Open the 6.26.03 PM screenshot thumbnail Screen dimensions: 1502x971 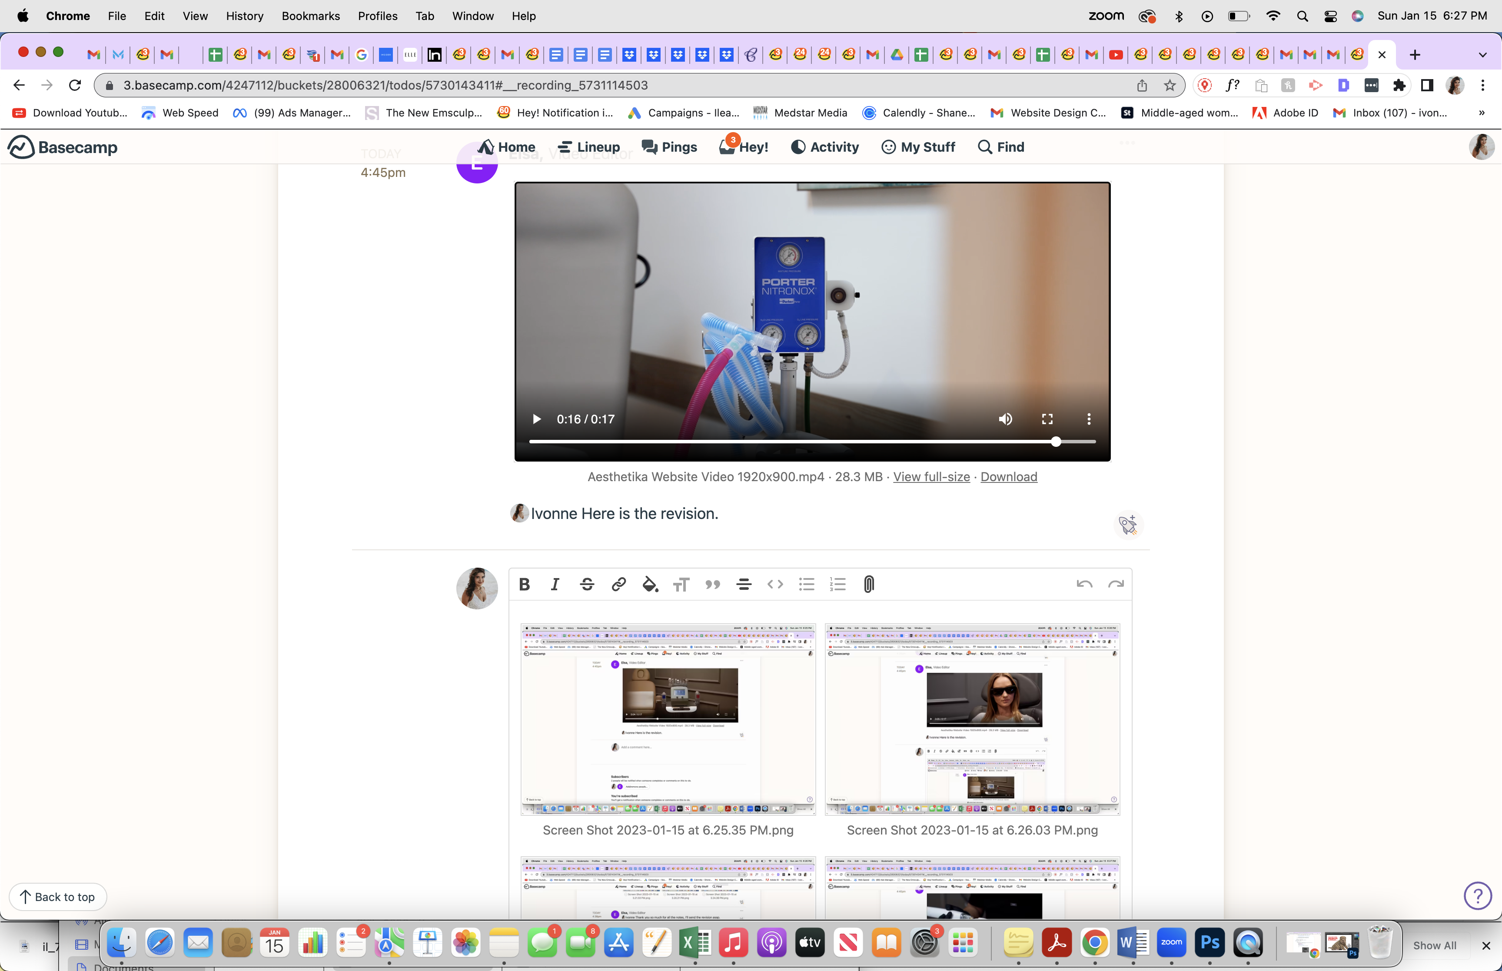(x=972, y=719)
